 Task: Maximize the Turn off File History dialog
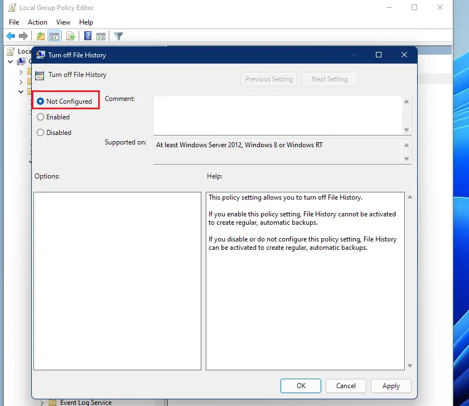pos(378,55)
